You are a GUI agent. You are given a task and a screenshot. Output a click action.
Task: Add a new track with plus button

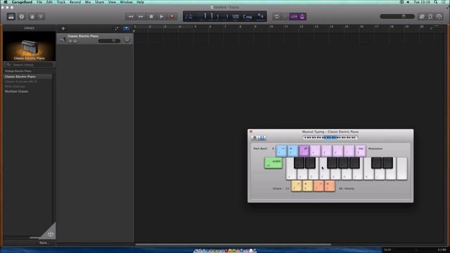pos(63,28)
